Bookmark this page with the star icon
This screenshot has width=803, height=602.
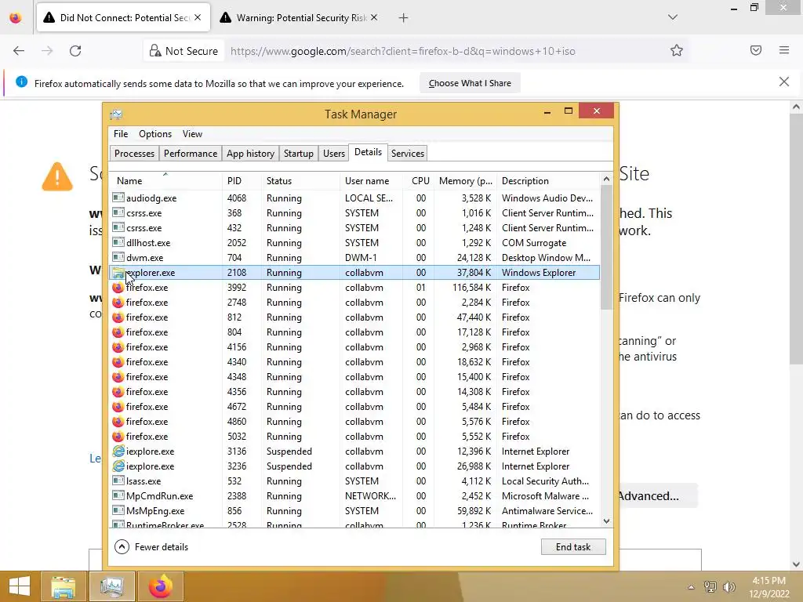[677, 51]
